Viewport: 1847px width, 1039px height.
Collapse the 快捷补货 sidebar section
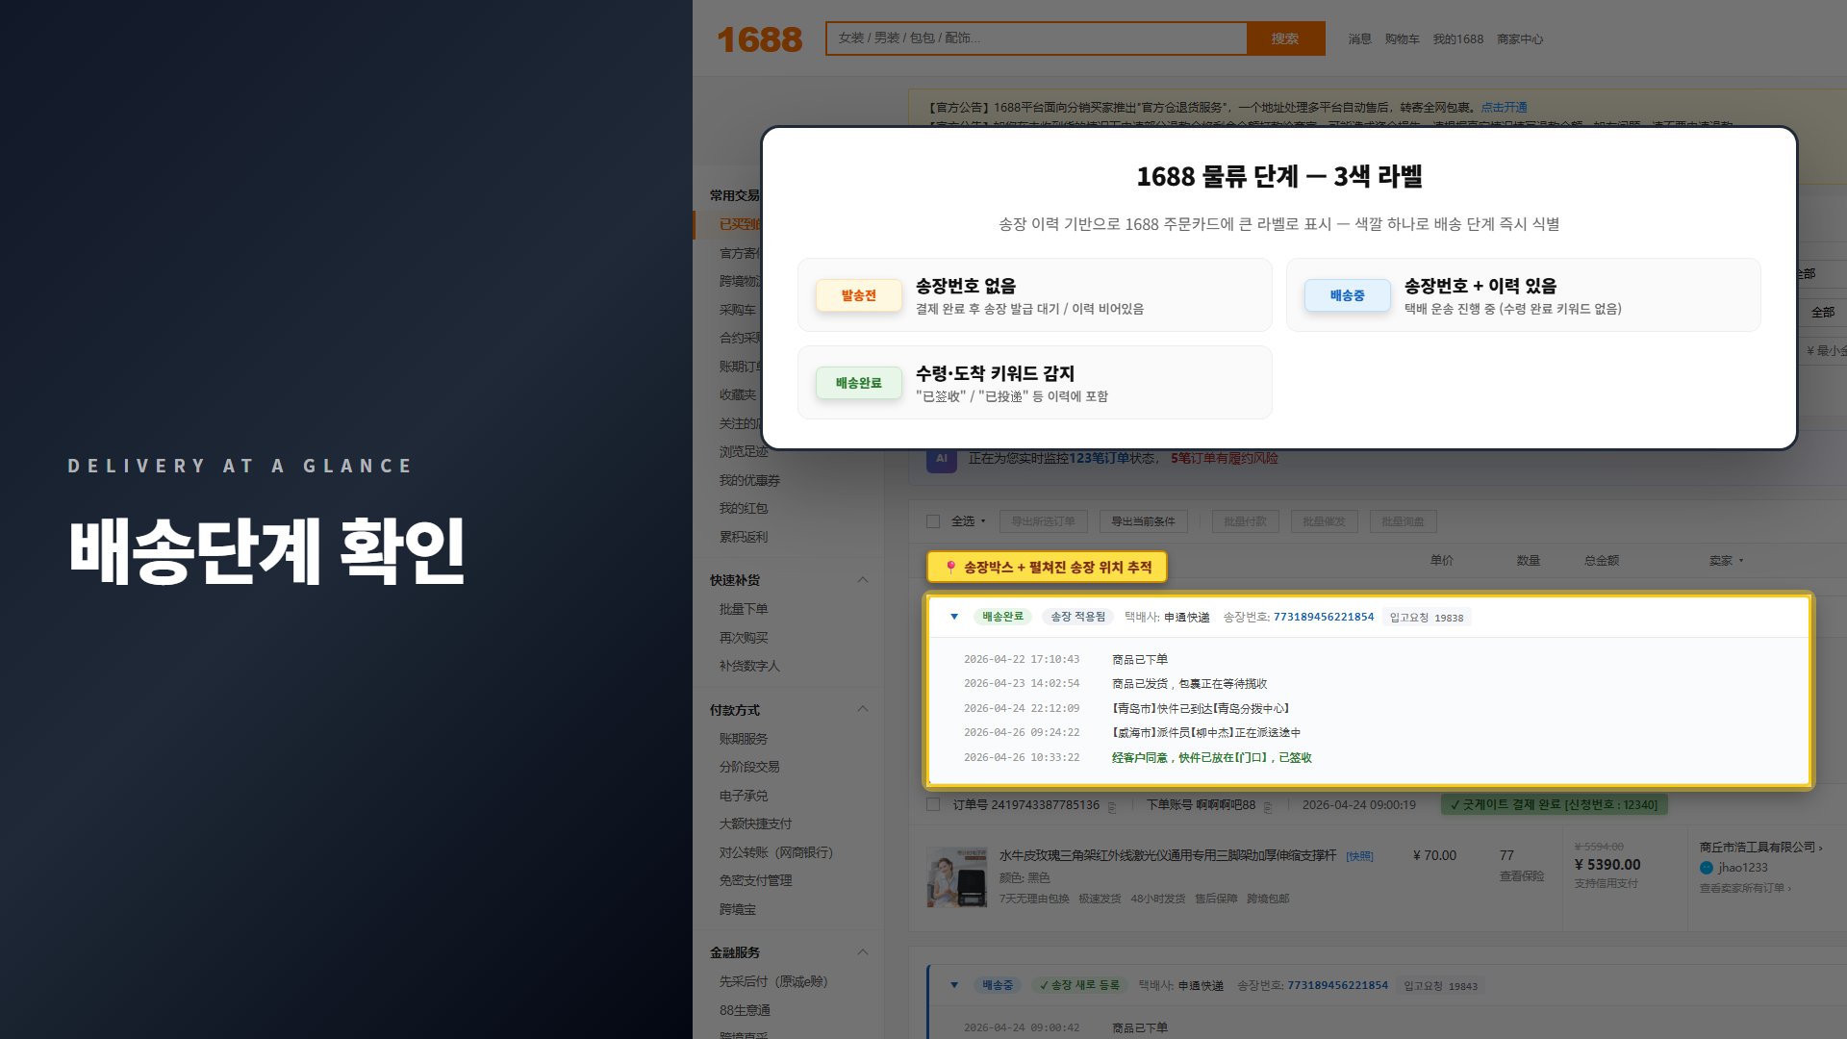[863, 580]
